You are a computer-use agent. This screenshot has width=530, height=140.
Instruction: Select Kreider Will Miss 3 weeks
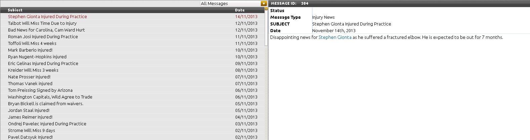point(33,70)
